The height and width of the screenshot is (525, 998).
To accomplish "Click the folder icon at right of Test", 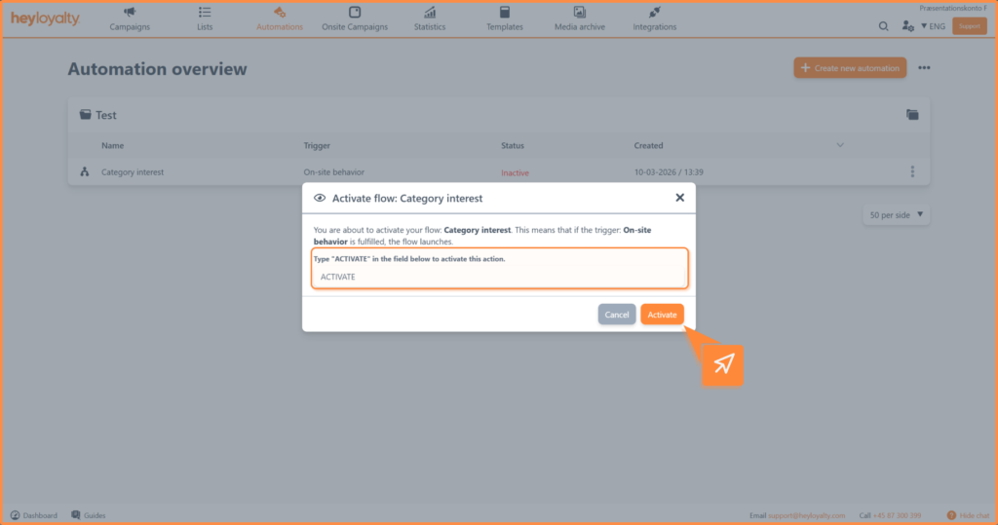I will point(912,115).
